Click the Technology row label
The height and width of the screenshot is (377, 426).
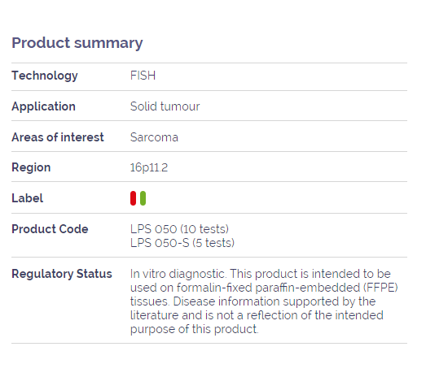click(45, 76)
